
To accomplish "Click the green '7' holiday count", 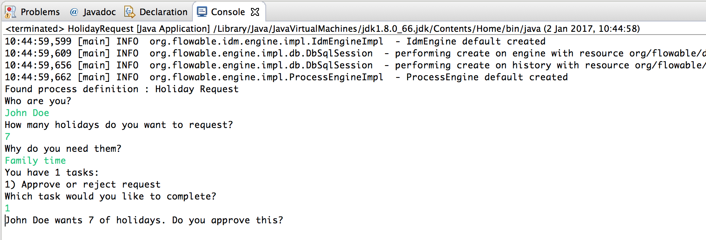I will (6, 137).
